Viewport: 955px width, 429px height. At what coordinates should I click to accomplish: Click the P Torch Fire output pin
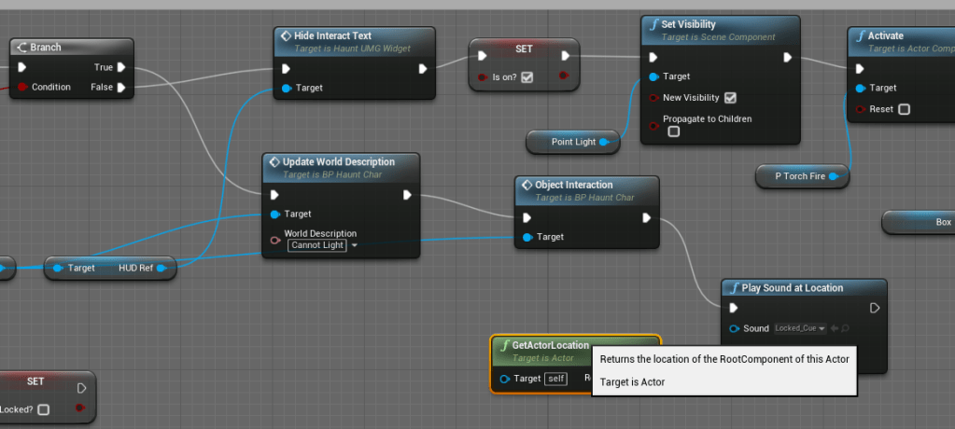click(833, 175)
